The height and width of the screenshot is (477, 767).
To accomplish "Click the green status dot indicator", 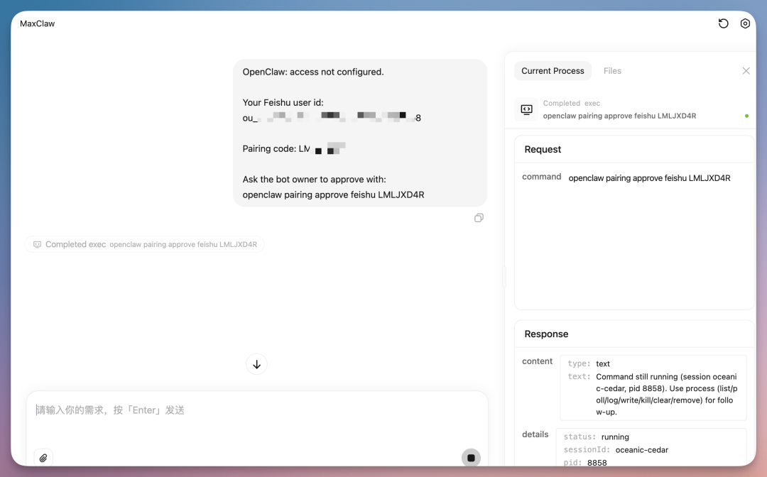I will click(x=746, y=116).
